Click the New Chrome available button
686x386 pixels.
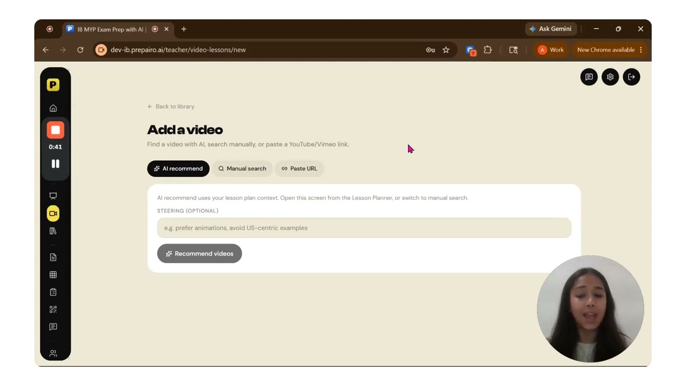(610, 50)
